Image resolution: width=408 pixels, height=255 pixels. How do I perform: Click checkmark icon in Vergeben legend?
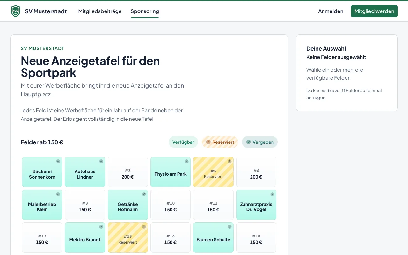249,142
